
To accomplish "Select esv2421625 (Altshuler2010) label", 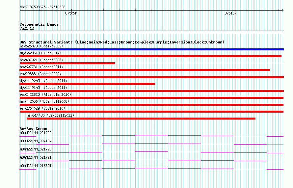I will 45,94.
